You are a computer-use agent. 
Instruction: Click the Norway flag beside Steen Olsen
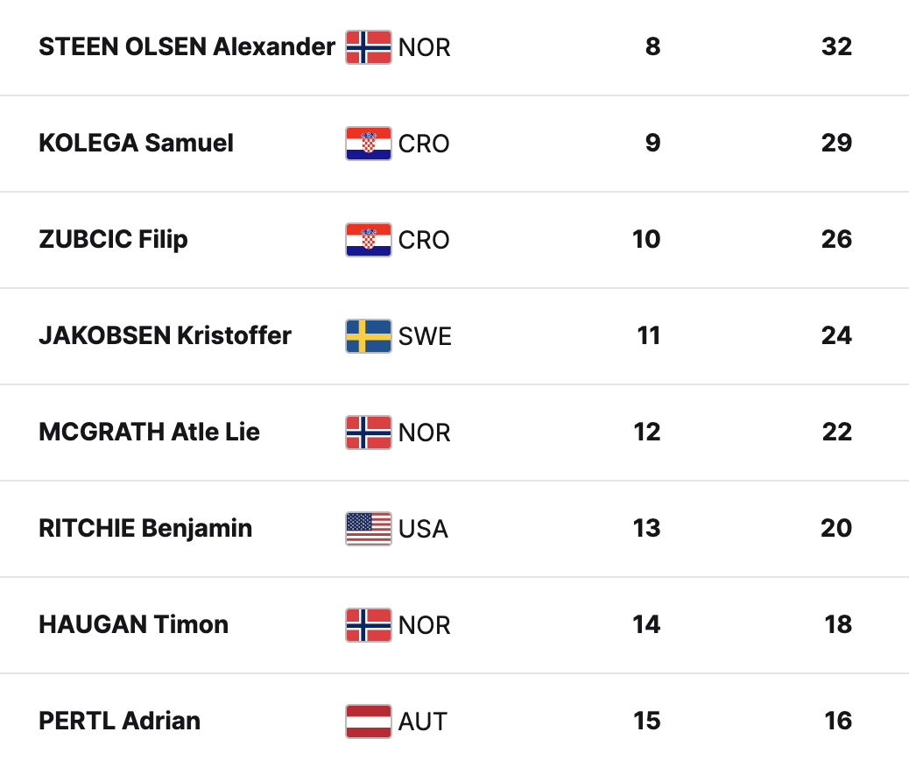[368, 47]
